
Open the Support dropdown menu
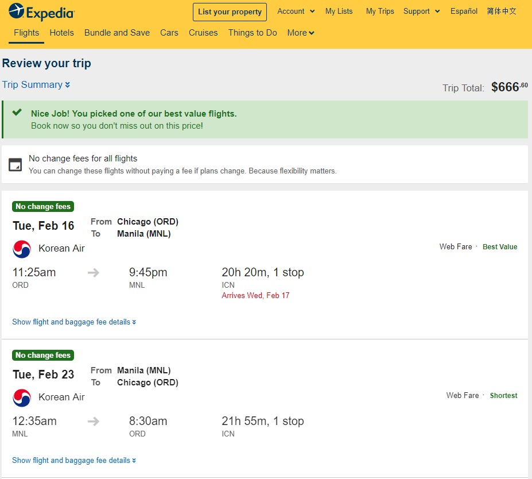coord(421,11)
